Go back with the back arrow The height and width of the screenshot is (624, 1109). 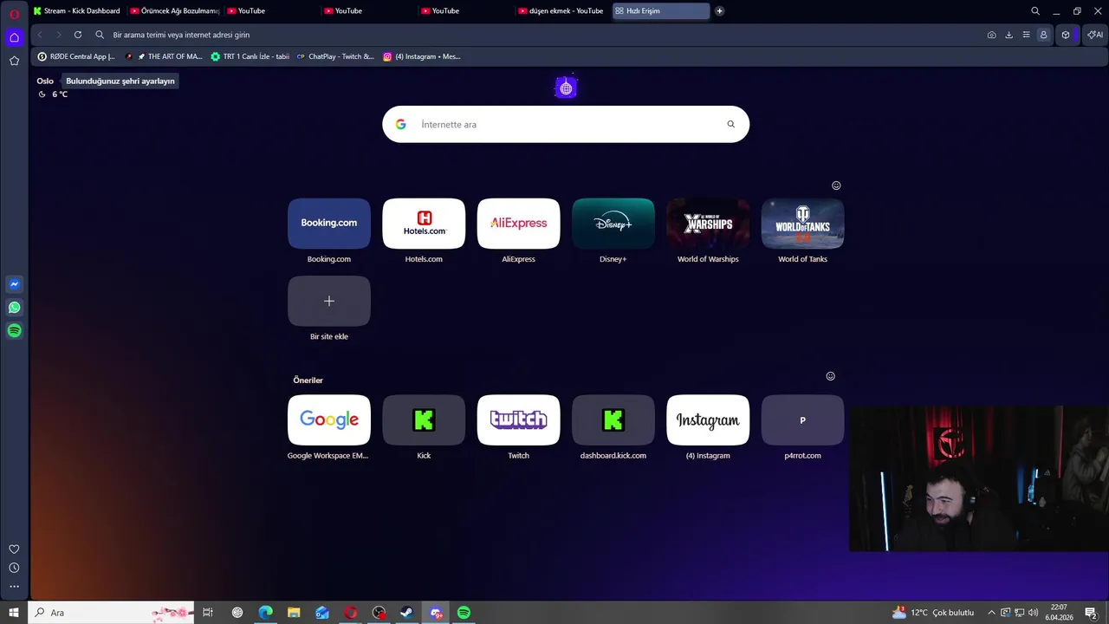coord(40,35)
